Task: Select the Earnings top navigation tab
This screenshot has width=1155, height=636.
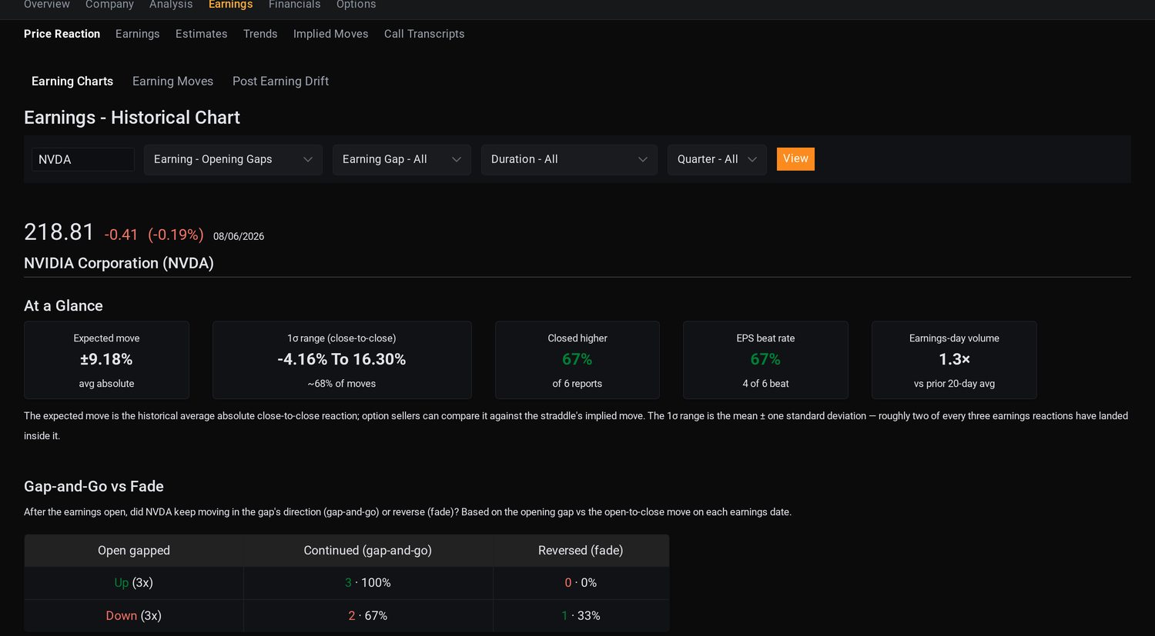Action: (x=230, y=5)
